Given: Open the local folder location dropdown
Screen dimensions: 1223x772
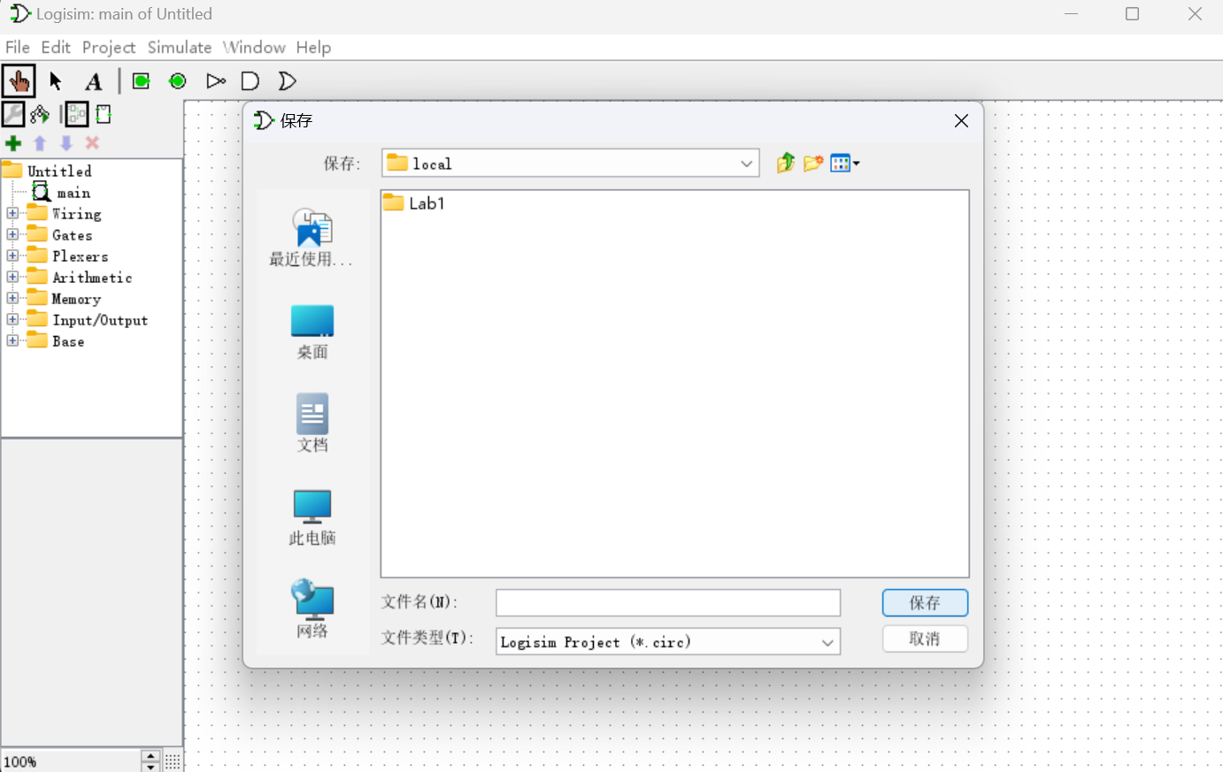Looking at the screenshot, I should click(x=746, y=164).
